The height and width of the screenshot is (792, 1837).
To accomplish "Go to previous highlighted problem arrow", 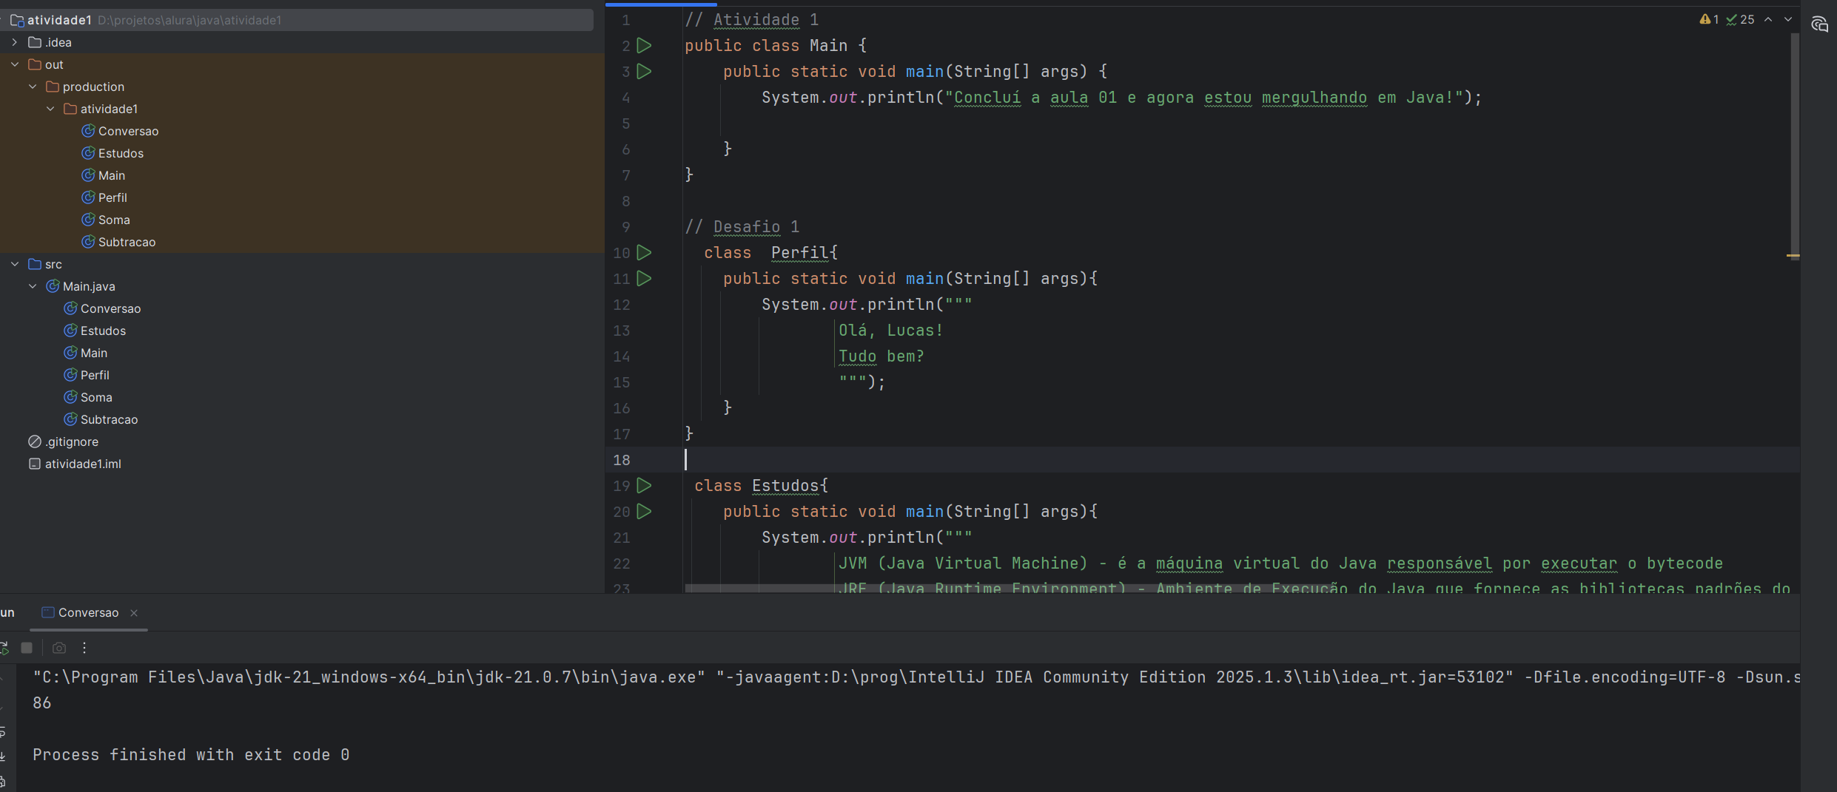I will (1768, 20).
